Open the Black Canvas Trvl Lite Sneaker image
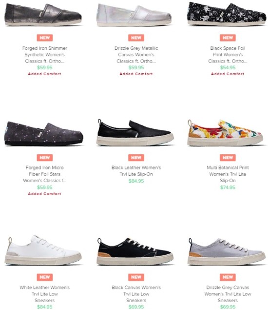This screenshot has width=268, height=310. pos(135,251)
